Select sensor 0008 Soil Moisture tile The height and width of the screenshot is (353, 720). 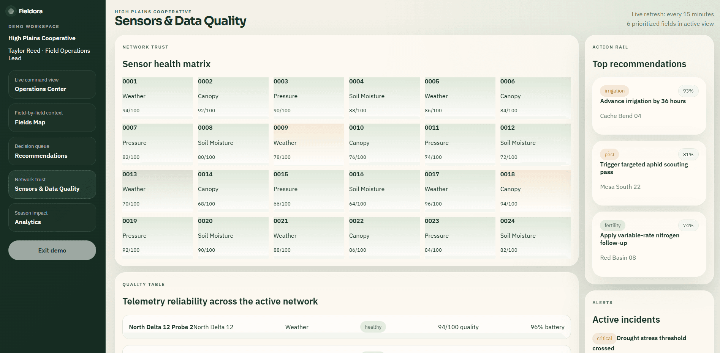pos(233,144)
